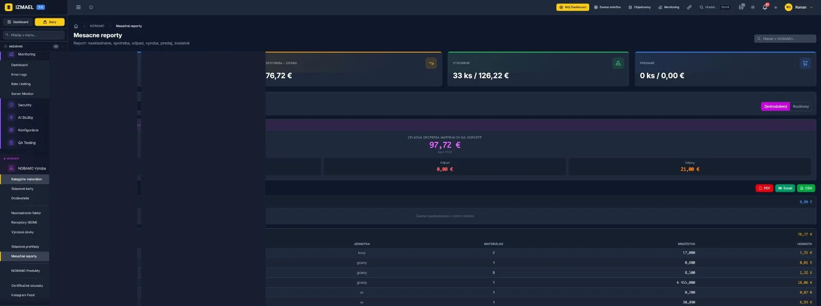Screen dimensions: 821x306
Task: Click the shopping cart icon in Predané card
Action: pos(805,63)
